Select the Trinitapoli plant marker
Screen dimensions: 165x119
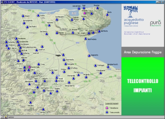95,65
